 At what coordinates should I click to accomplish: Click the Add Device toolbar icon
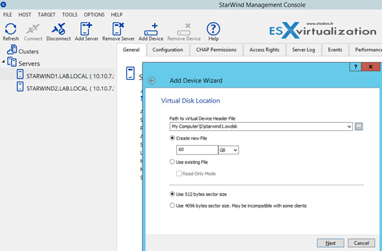pyautogui.click(x=151, y=29)
